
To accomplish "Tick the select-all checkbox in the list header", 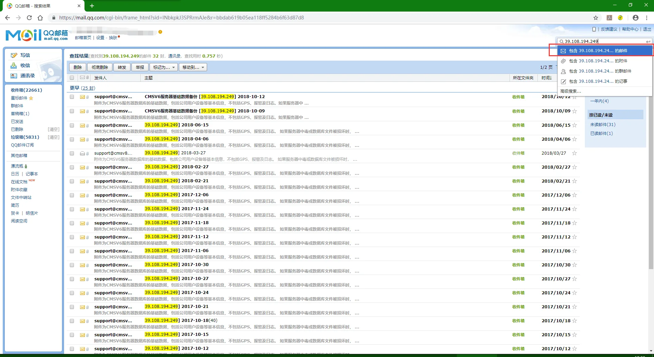I will pos(72,78).
